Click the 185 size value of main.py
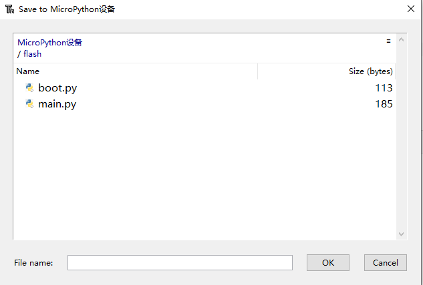Screen dimensions: 423x285 pyautogui.click(x=384, y=104)
